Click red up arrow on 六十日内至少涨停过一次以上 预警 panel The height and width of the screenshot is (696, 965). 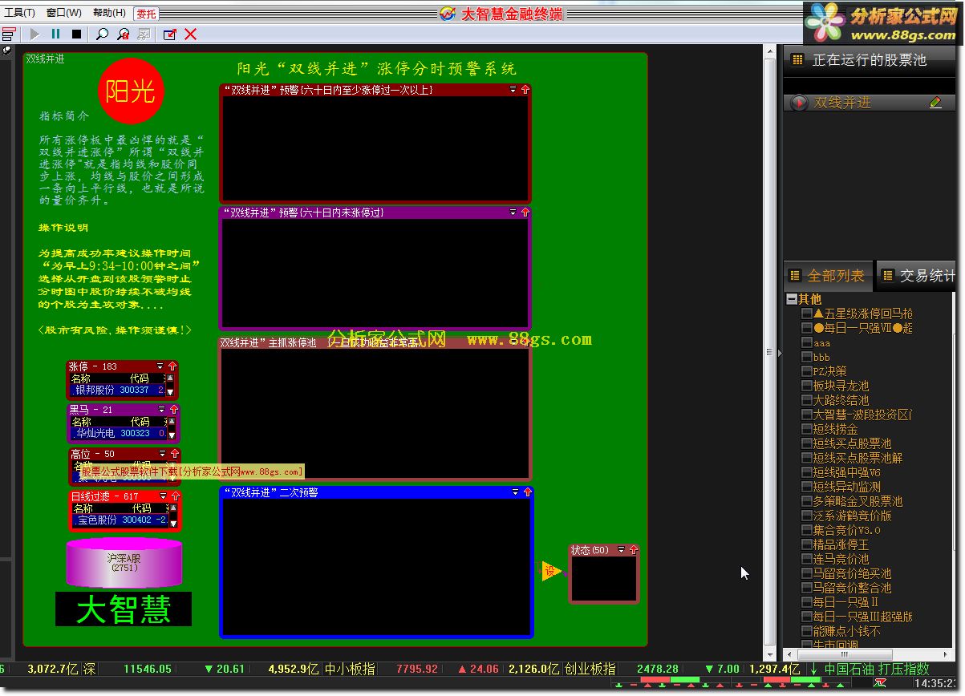click(x=525, y=90)
